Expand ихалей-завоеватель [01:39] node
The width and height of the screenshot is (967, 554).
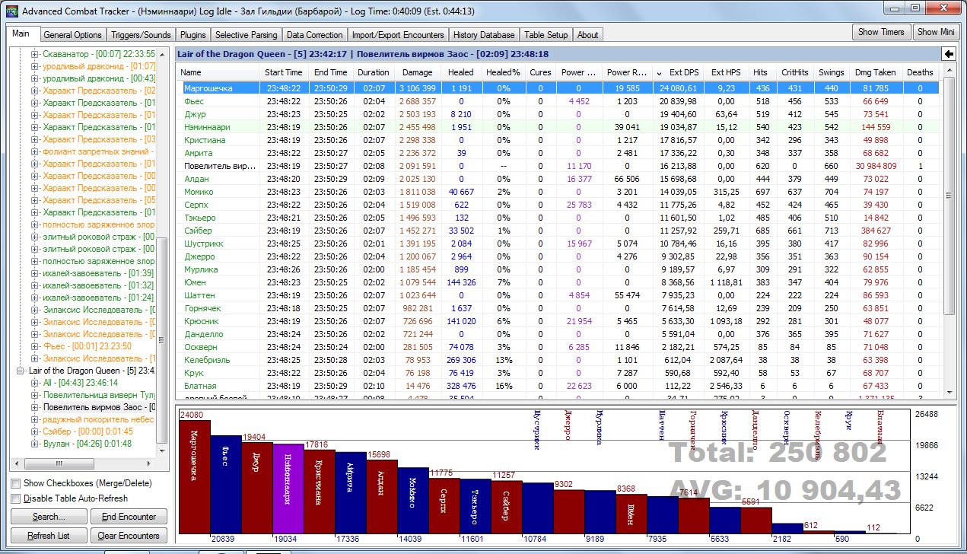(x=34, y=273)
